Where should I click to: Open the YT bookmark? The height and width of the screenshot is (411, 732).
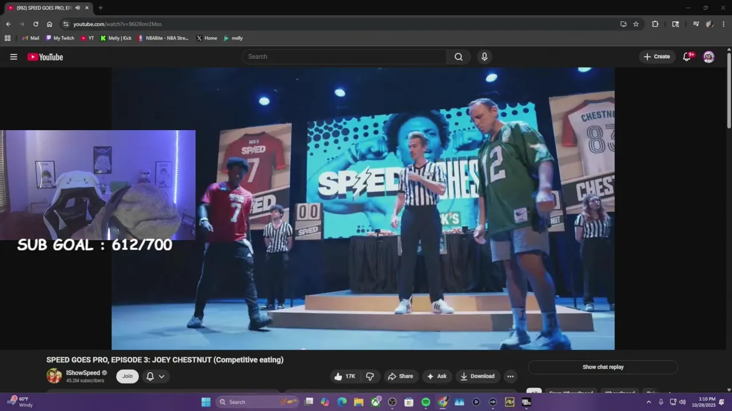(x=87, y=38)
